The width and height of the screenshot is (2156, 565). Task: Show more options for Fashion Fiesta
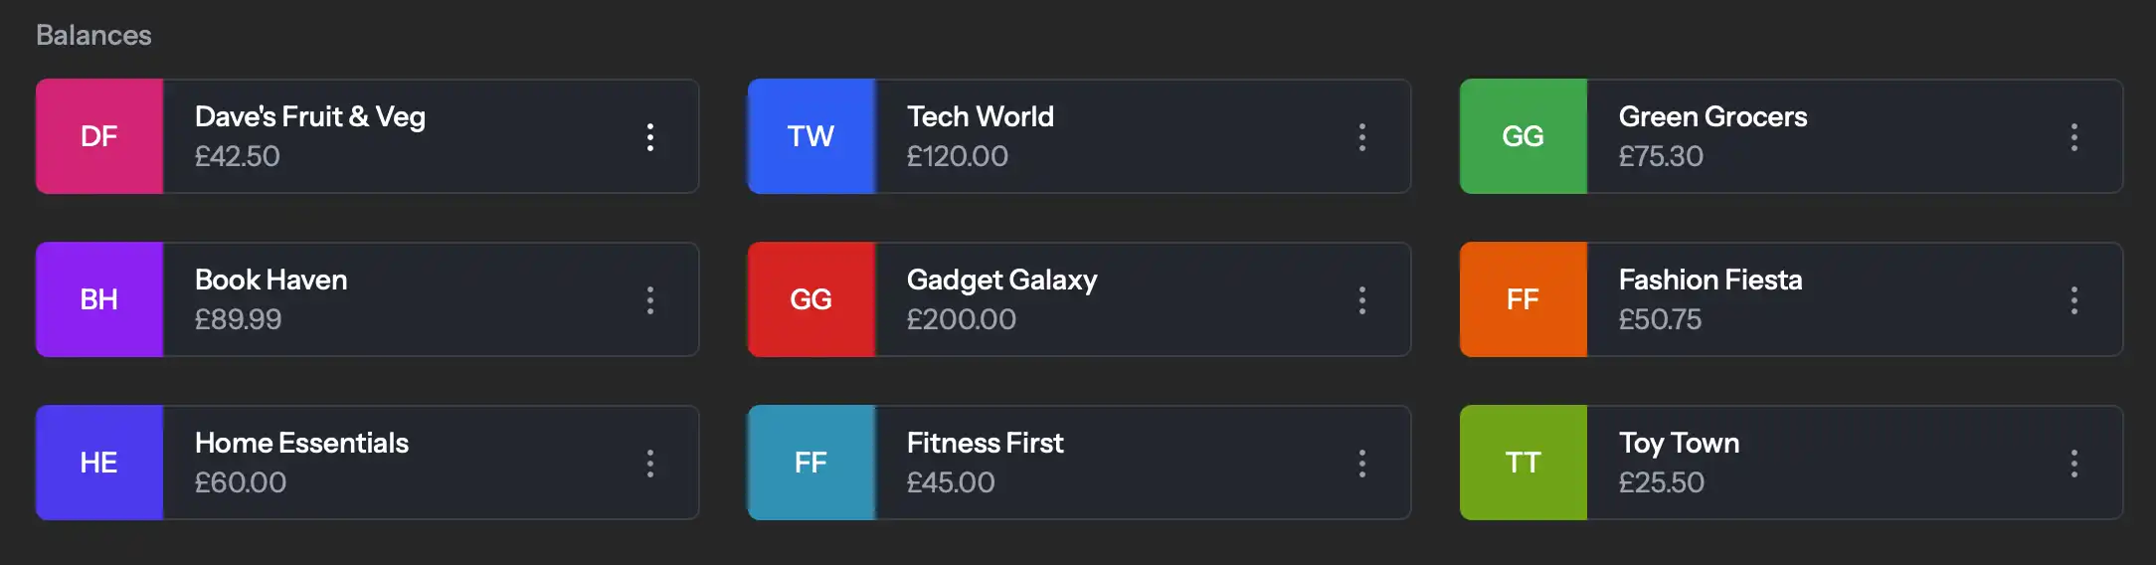pyautogui.click(x=2074, y=300)
